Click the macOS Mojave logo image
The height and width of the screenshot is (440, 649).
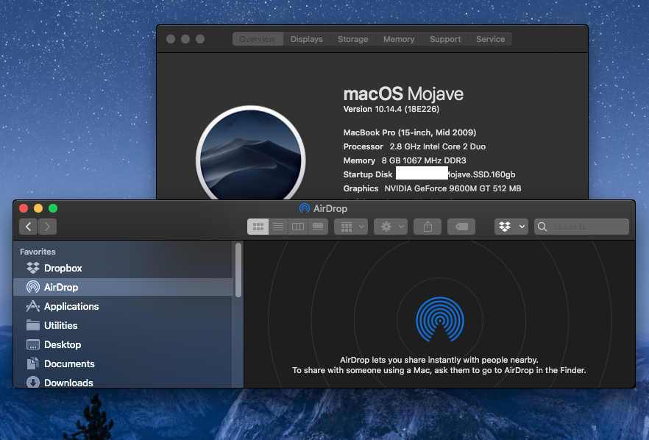(x=251, y=153)
